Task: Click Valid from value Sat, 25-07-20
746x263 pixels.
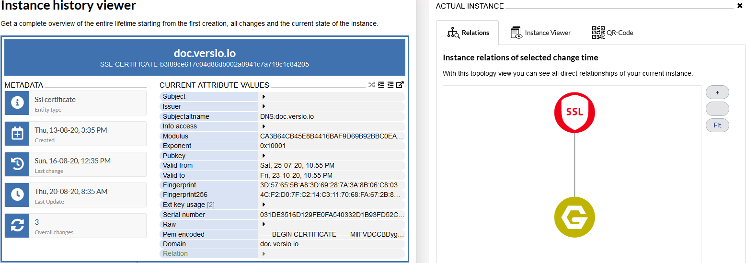Action: (x=297, y=165)
